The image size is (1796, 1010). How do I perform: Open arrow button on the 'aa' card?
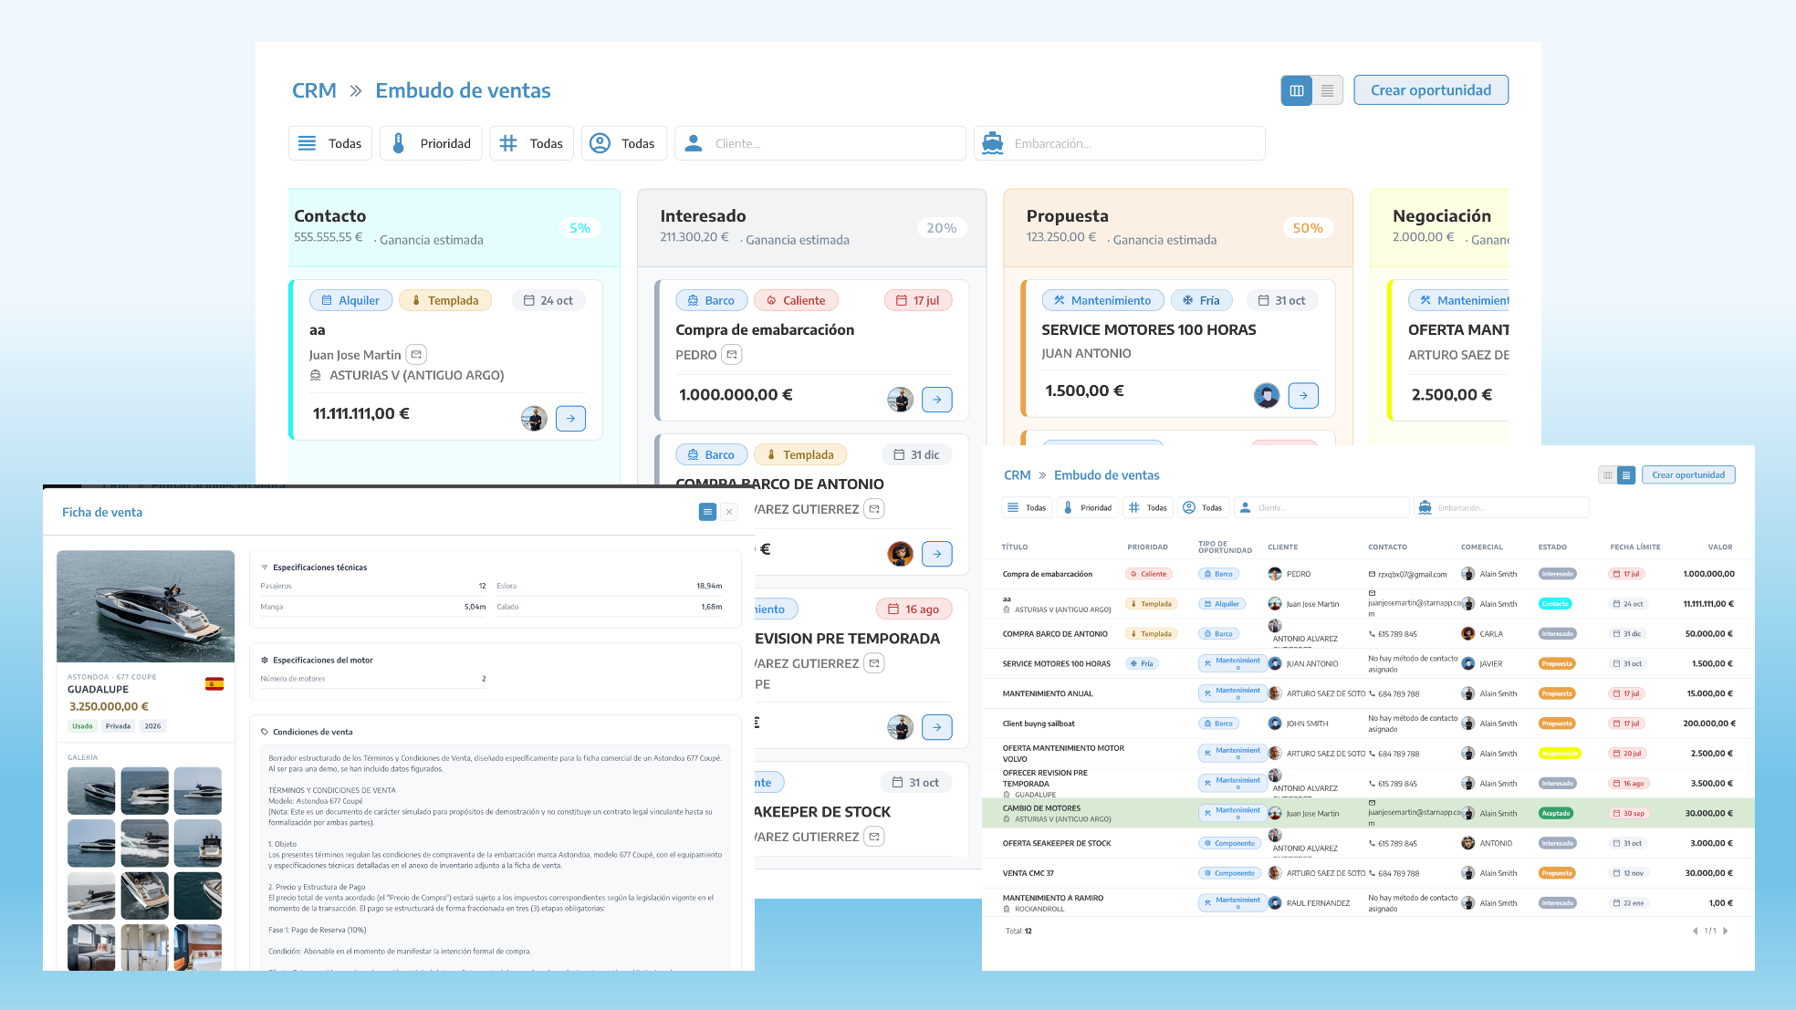pyautogui.click(x=570, y=419)
